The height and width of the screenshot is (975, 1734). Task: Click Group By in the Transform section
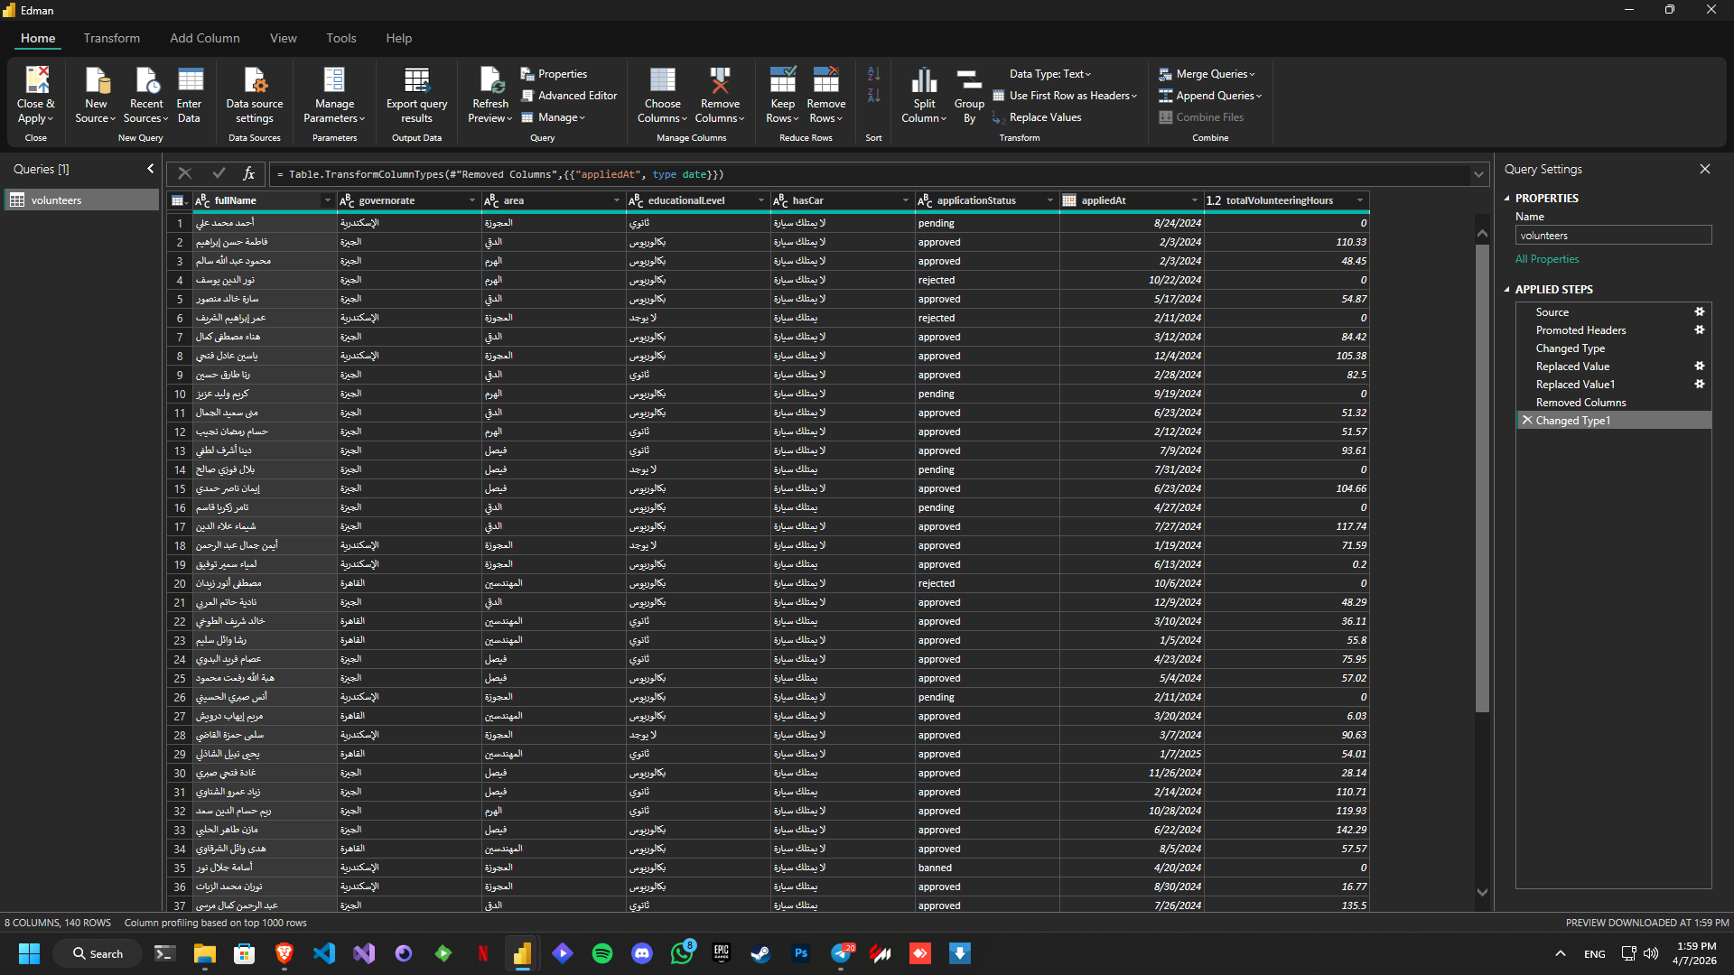[x=968, y=95]
